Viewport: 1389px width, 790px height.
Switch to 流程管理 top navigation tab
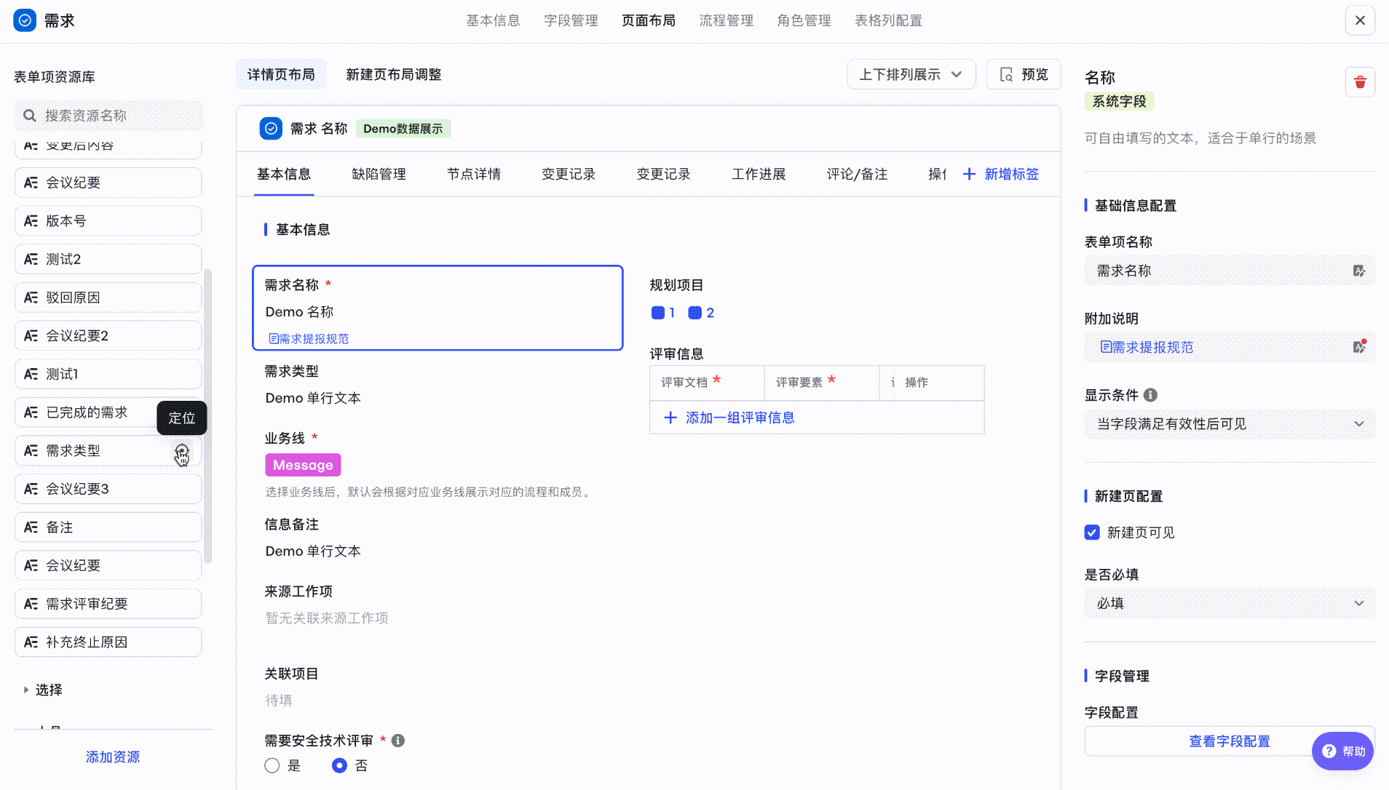pos(727,20)
